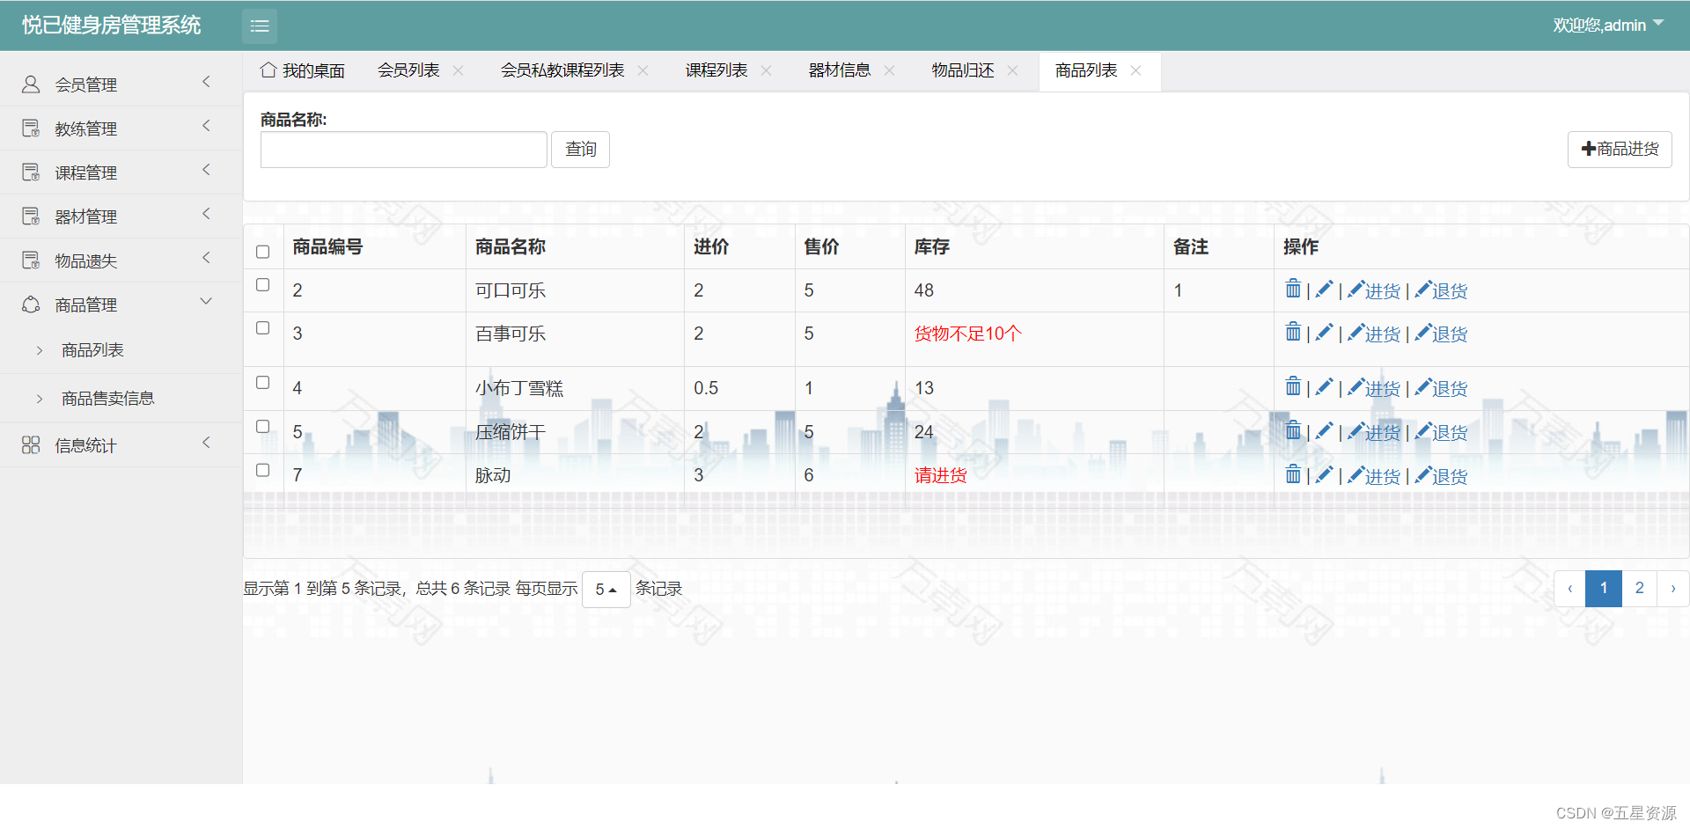
Task: Edit 小布丁雪糕 with the pencil icon
Action: tap(1324, 387)
